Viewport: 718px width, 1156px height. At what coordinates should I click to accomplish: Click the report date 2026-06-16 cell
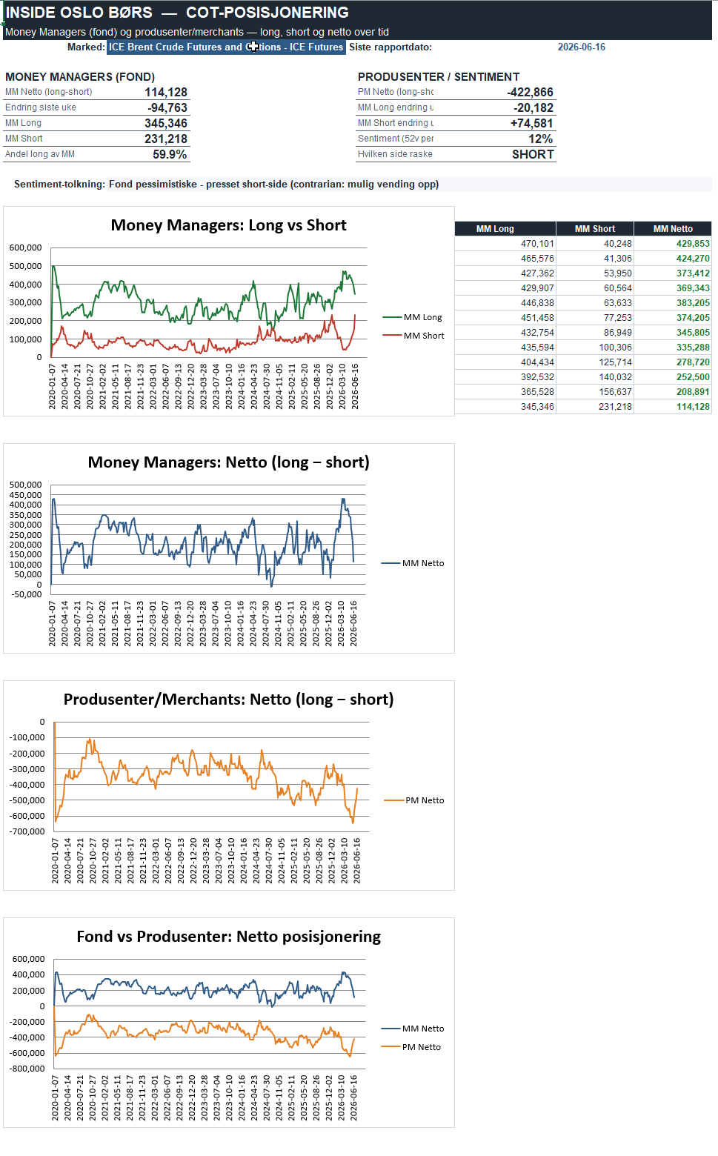click(x=581, y=47)
